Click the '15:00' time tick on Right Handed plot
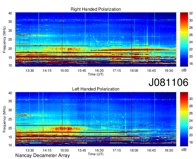The width and height of the screenshot is (196, 159). (x=65, y=71)
